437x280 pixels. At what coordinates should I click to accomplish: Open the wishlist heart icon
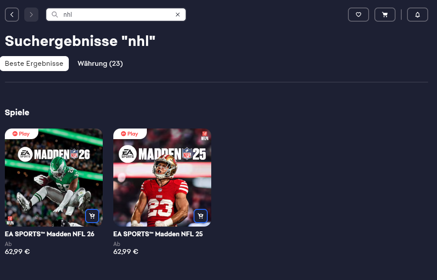[359, 15]
